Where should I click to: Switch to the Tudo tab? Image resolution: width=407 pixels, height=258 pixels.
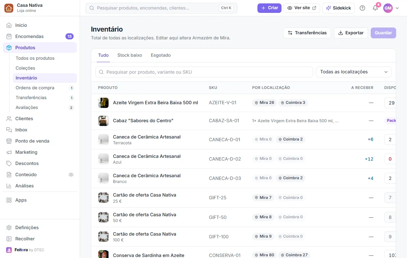[103, 55]
